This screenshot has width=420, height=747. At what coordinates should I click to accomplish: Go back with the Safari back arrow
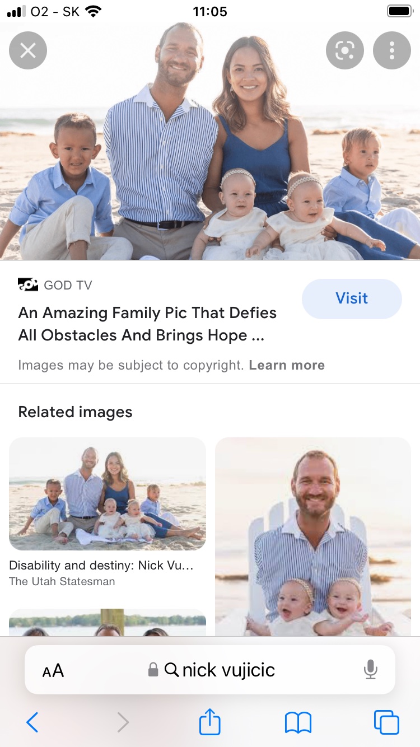32,722
